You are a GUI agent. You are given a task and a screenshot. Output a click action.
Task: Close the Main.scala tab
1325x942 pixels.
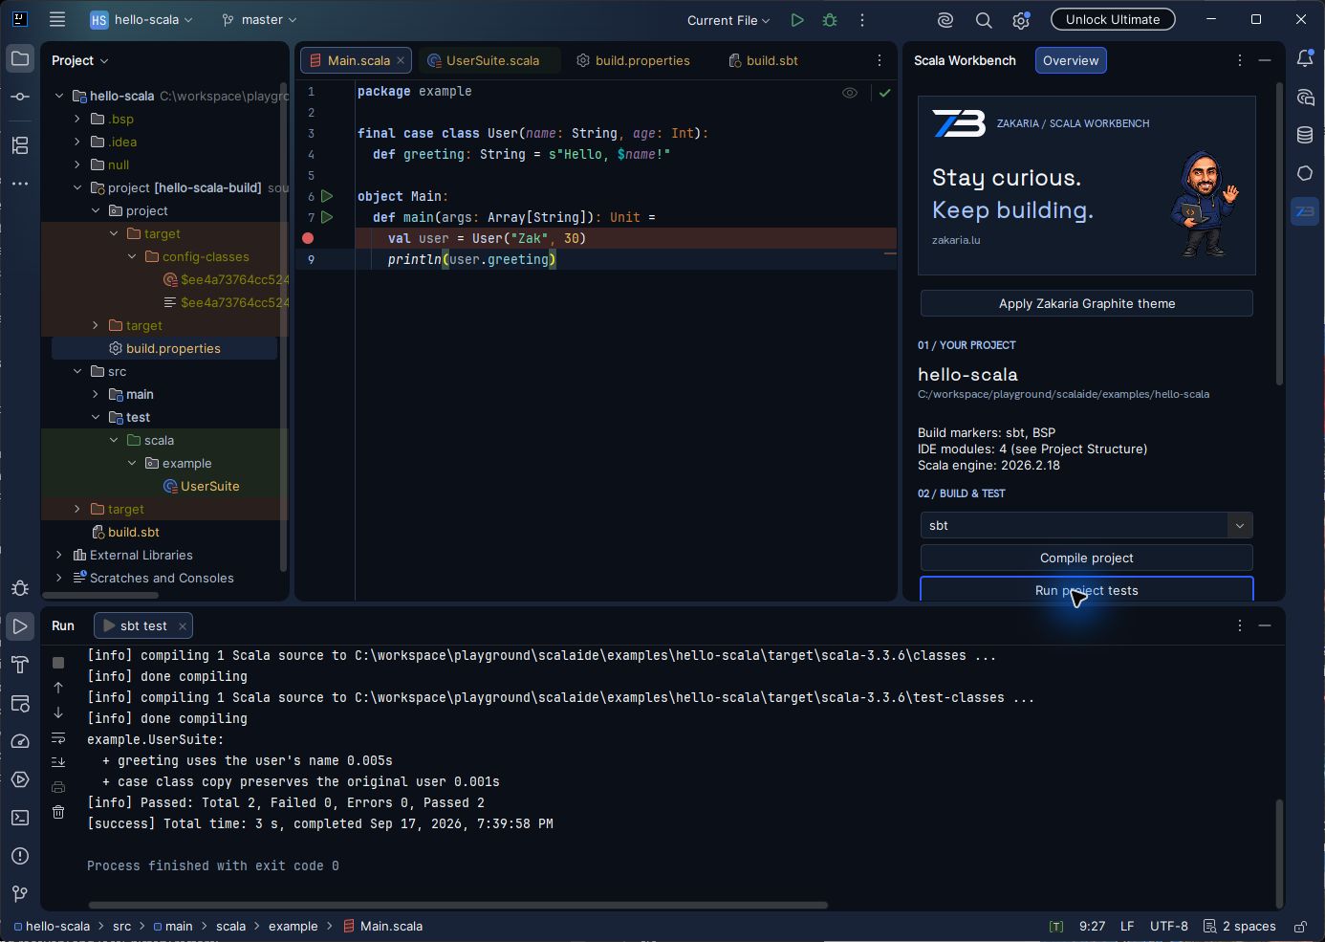click(x=401, y=60)
